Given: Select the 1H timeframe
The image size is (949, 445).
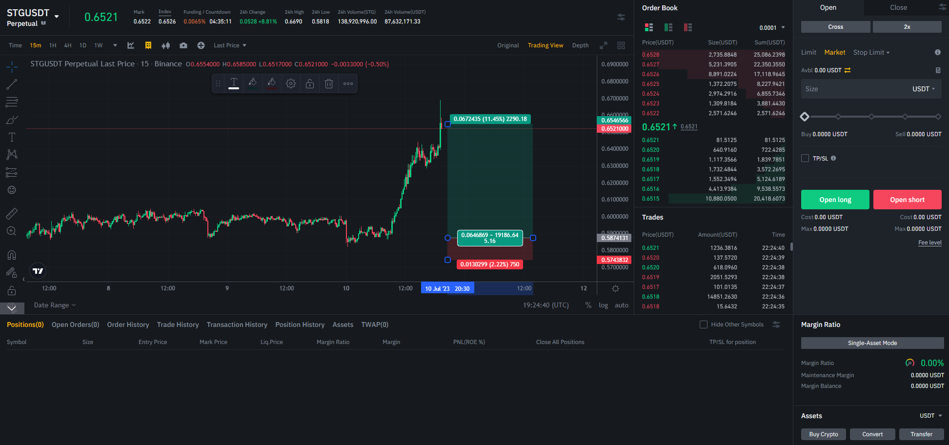Looking at the screenshot, I should click(53, 45).
